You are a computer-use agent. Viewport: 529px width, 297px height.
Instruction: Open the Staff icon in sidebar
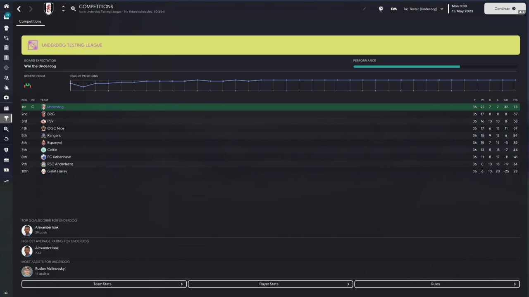point(6,78)
